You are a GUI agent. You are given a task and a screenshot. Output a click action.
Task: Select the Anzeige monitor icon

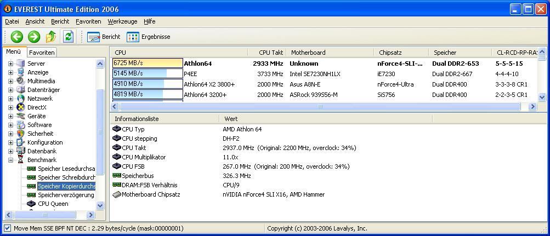21,72
